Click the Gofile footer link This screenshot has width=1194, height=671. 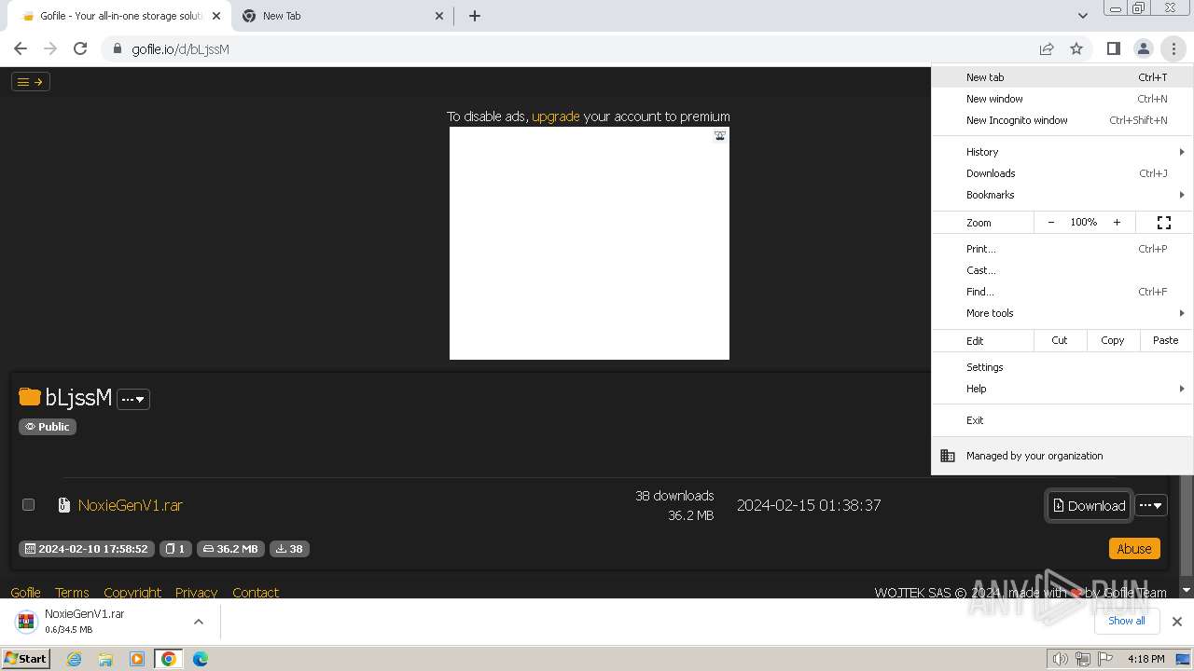coord(25,592)
